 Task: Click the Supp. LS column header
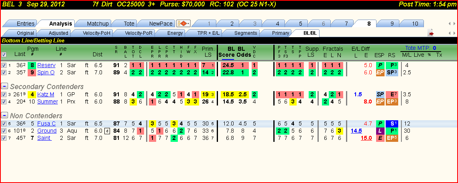click(312, 52)
